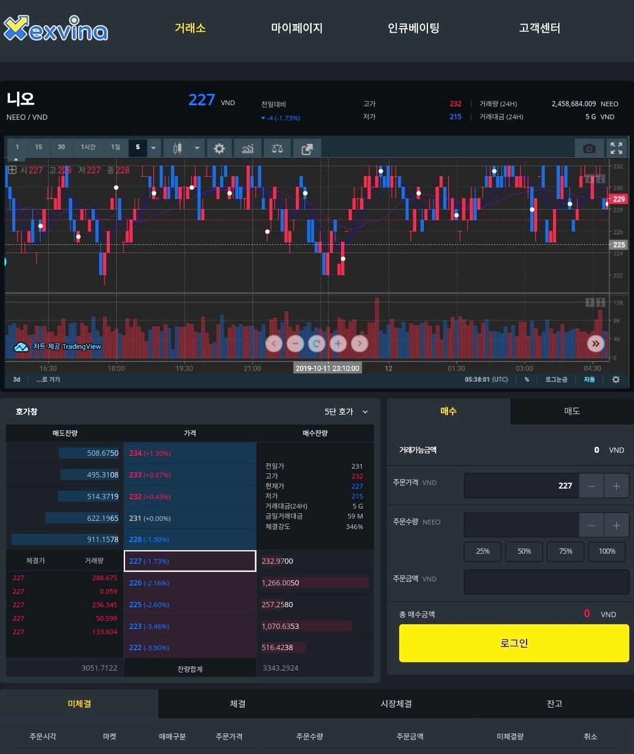Open the indicators chart icon
The height and width of the screenshot is (754, 634).
click(248, 148)
